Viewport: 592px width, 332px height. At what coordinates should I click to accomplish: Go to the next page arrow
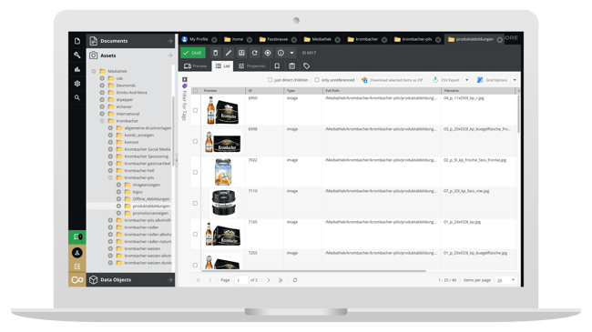(269, 280)
